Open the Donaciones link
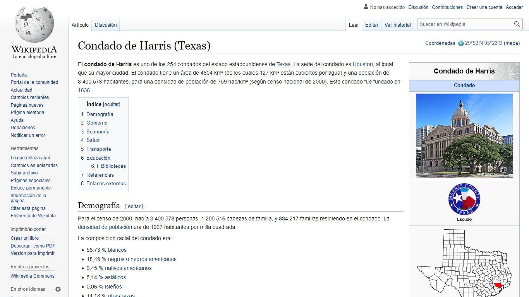The width and height of the screenshot is (529, 297). coord(23,128)
